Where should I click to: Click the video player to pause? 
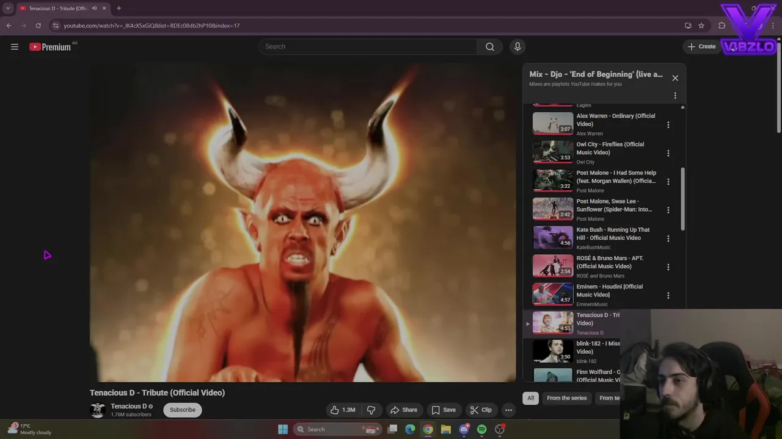click(303, 223)
